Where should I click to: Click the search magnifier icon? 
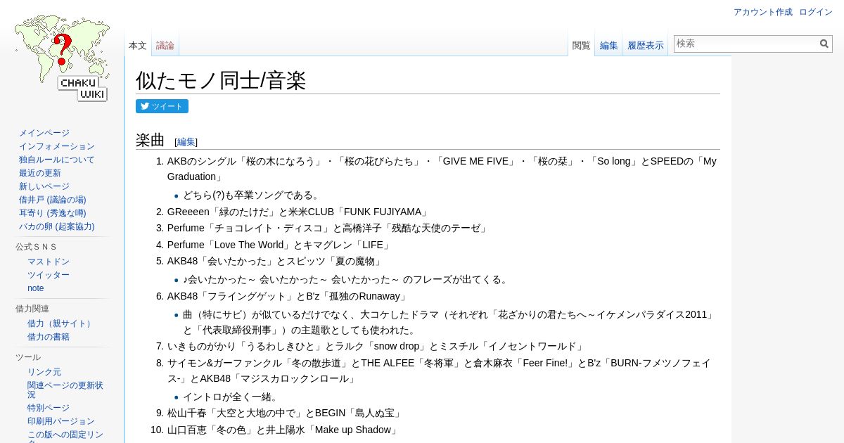point(824,44)
